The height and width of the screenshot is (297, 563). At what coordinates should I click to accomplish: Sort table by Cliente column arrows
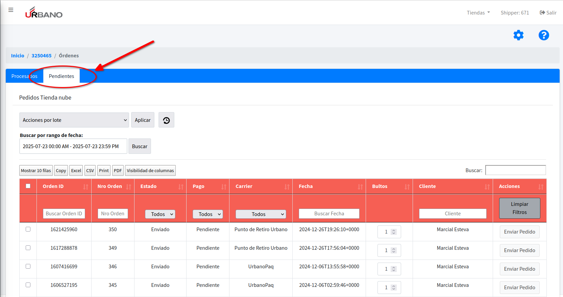[x=487, y=187]
